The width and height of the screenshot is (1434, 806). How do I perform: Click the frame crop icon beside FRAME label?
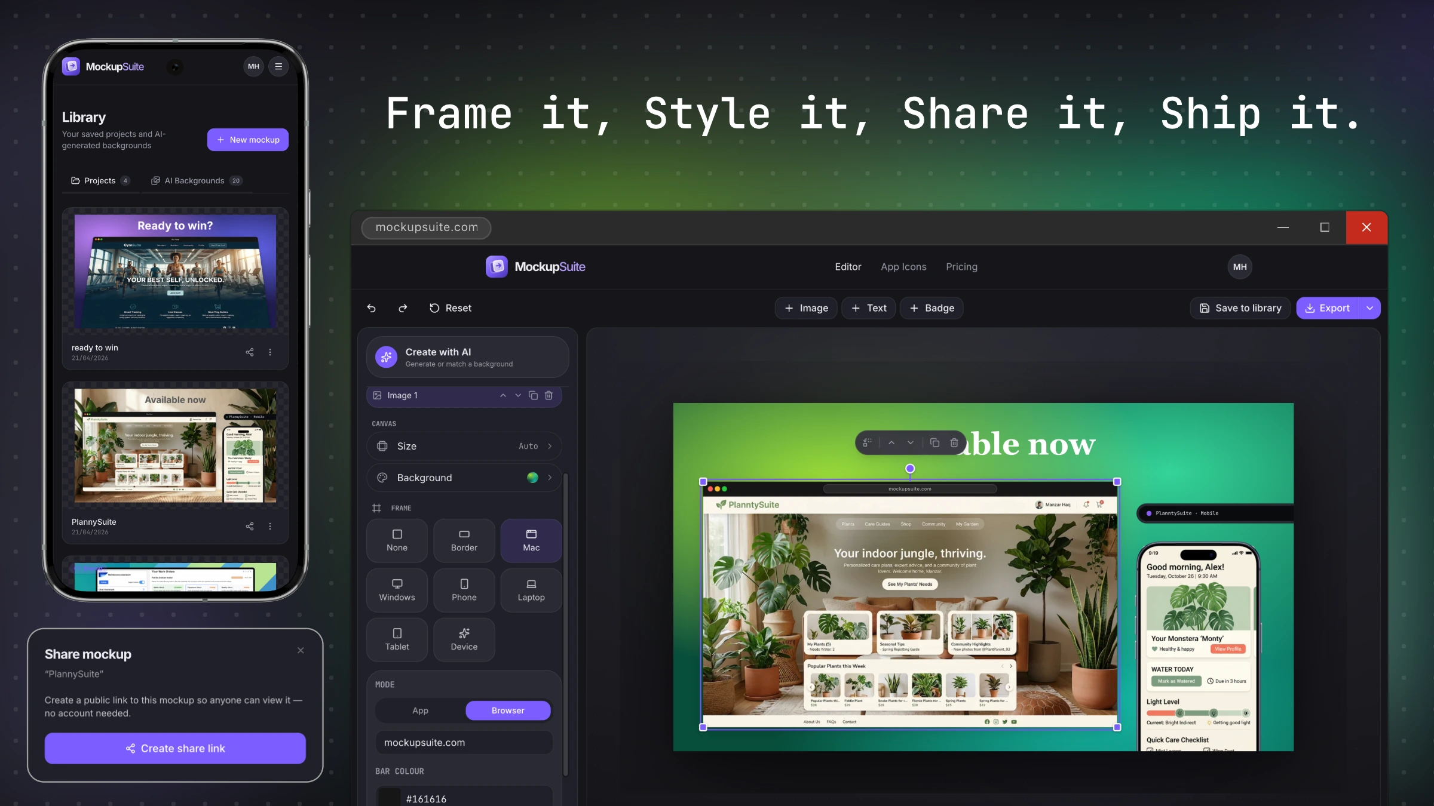click(x=376, y=508)
